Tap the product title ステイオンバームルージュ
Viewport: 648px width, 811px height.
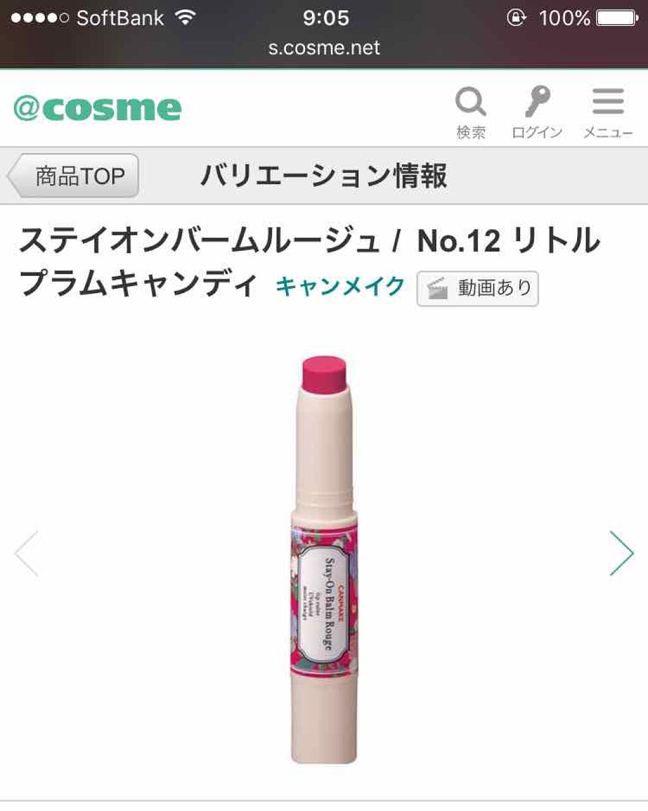[x=200, y=241]
